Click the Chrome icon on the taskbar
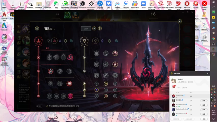The image size is (217, 122). click(x=213, y=38)
